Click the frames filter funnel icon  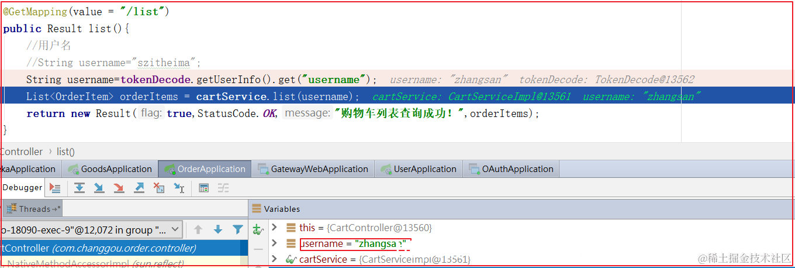(x=238, y=229)
